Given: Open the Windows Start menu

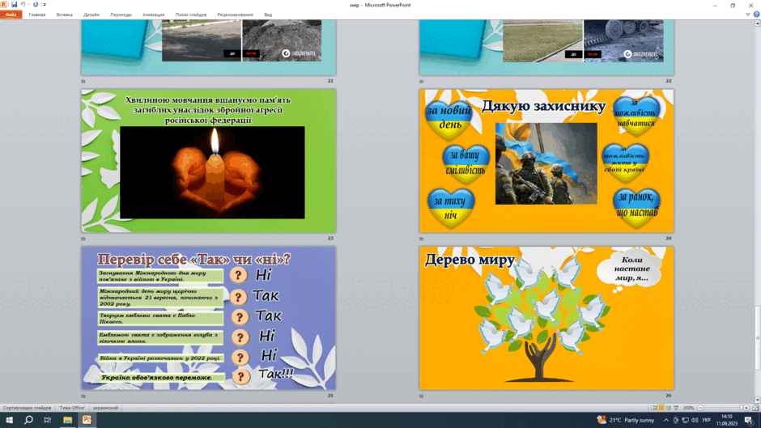Looking at the screenshot, I should click(9, 420).
